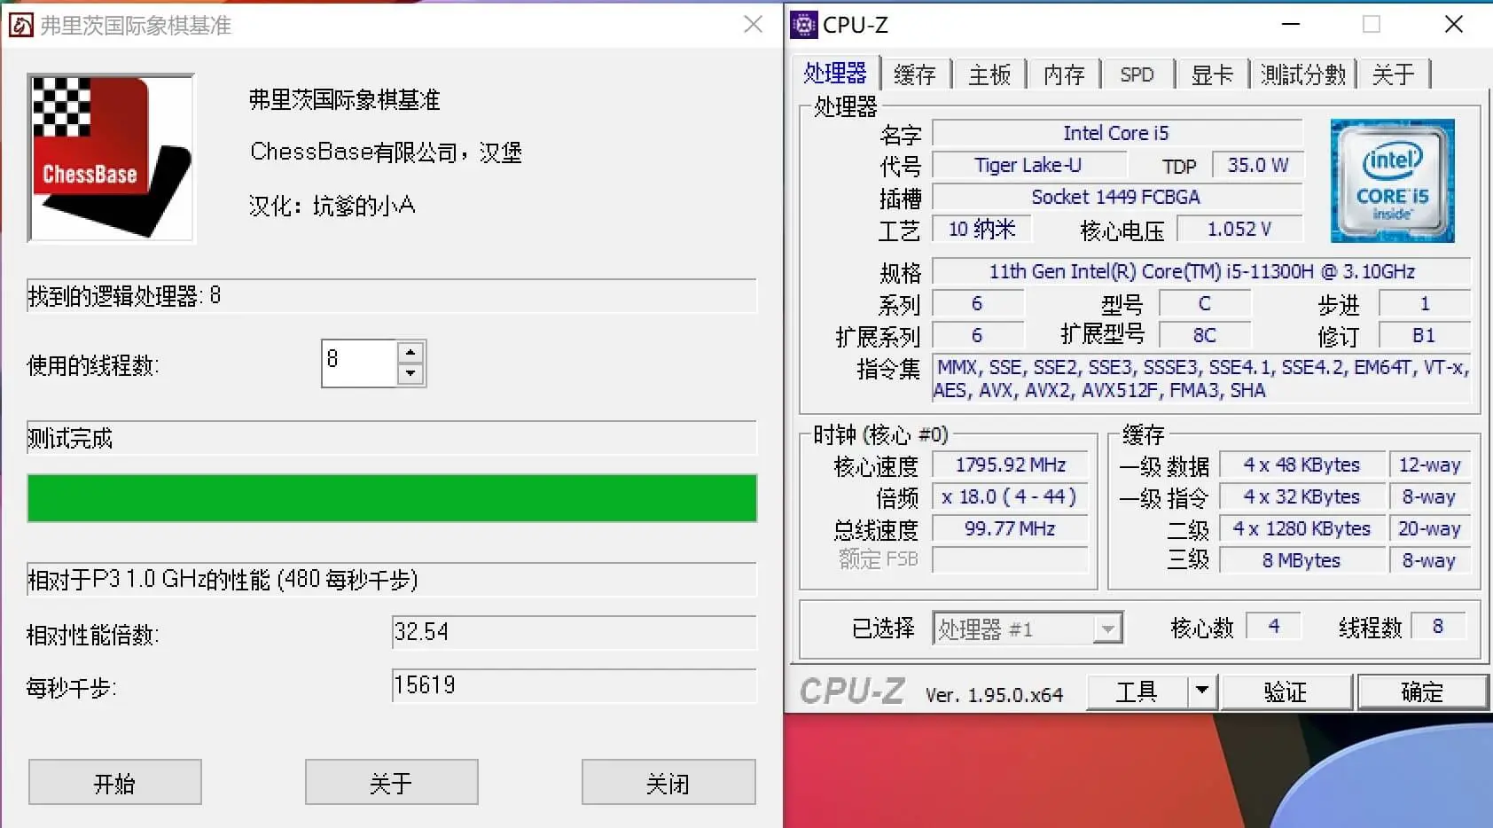The height and width of the screenshot is (828, 1493).
Task: Click the L1 instruction 4 x 32 KBytes
Action: point(1301,497)
